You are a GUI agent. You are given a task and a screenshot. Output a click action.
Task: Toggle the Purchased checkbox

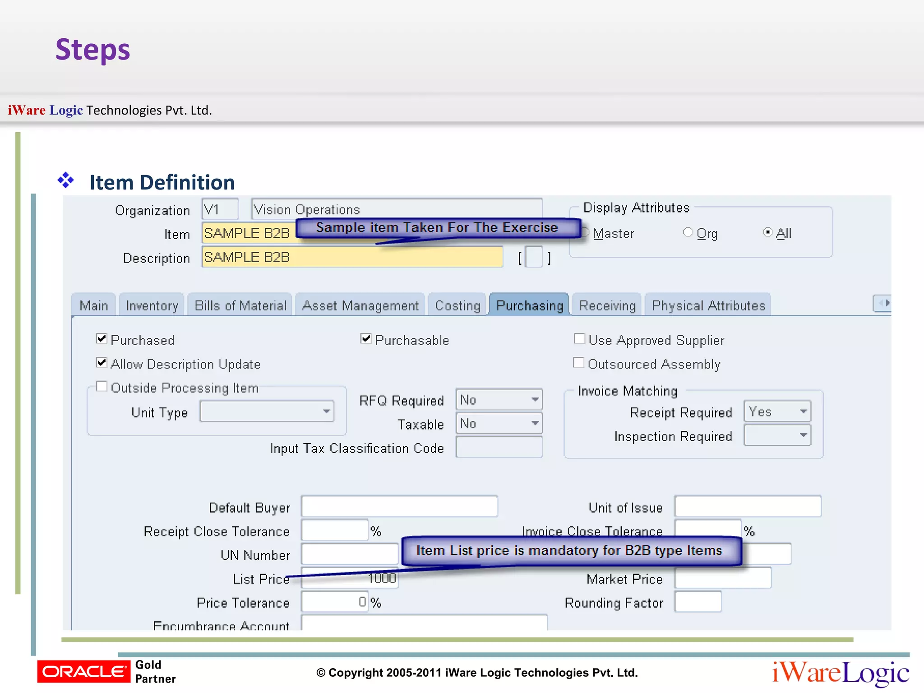tap(102, 339)
